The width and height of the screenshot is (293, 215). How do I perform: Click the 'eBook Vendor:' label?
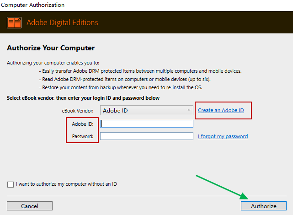(x=78, y=111)
